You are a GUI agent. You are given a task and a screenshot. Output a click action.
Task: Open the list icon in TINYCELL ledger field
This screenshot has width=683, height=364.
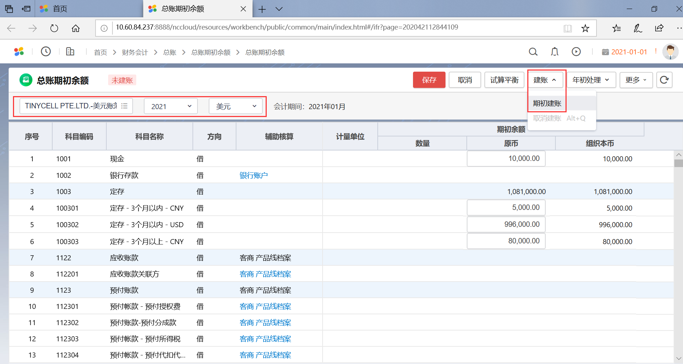125,106
